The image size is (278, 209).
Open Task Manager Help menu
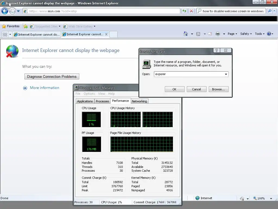112,94
